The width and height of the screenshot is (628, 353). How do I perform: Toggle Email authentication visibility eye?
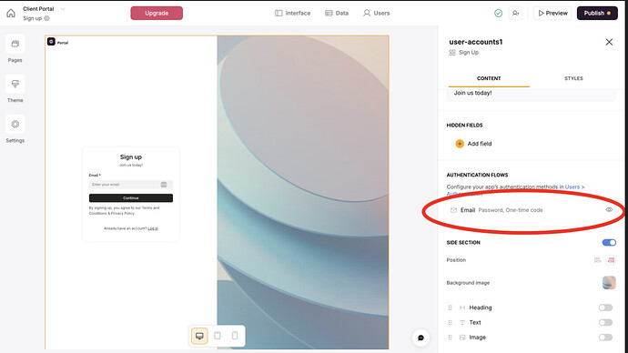tap(609, 210)
